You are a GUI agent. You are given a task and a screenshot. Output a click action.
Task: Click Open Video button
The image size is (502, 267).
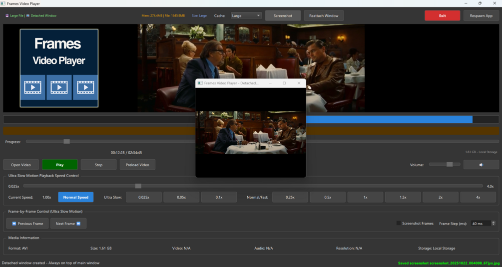pos(21,165)
